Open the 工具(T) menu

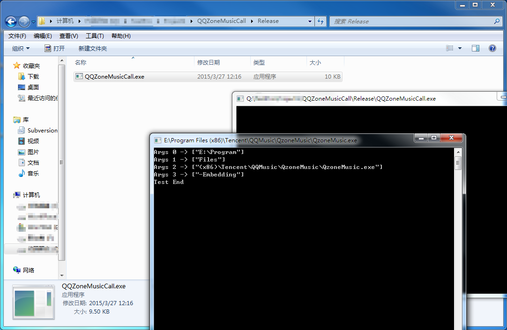point(95,36)
